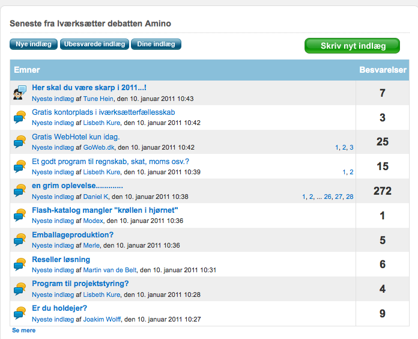Open Lisbeth Kure profile in 'Gratis kontorplads' row
The image size is (418, 339).
(x=101, y=123)
